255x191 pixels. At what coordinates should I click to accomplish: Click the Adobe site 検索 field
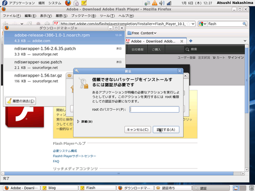click(x=214, y=49)
